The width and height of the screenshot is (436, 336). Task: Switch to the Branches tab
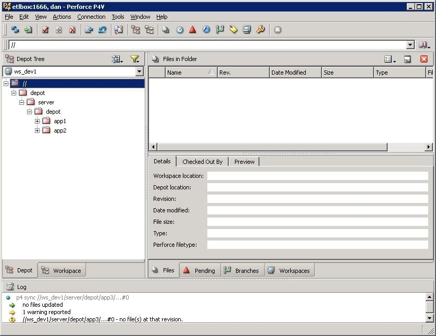(x=242, y=271)
